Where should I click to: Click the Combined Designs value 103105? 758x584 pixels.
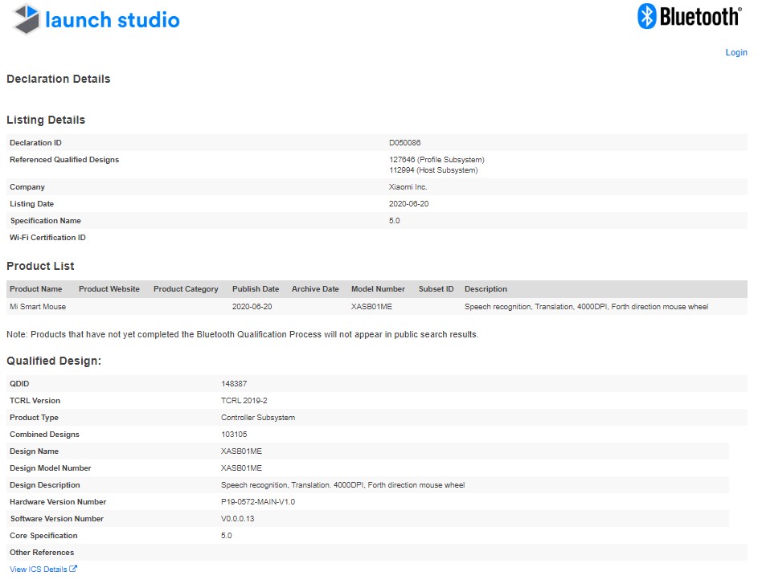(234, 435)
